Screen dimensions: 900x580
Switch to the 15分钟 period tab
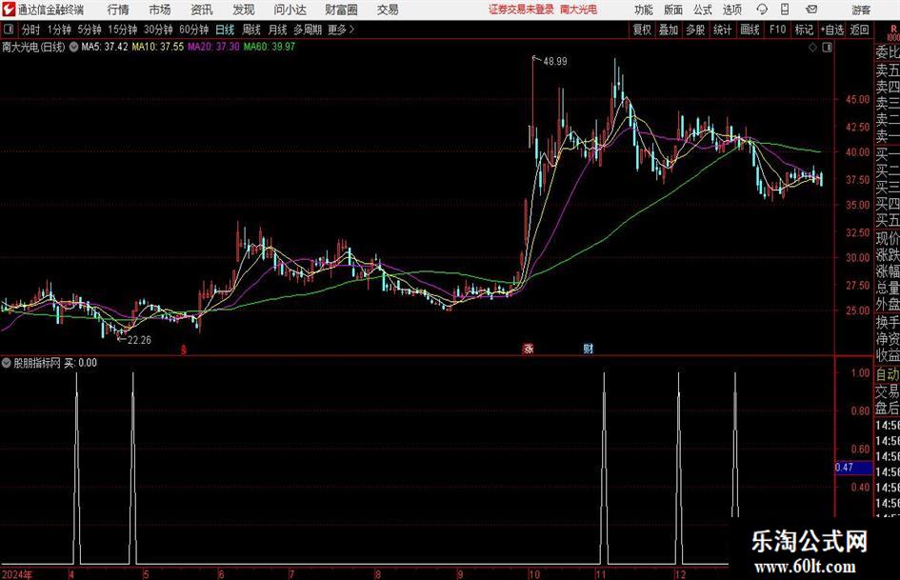[123, 30]
